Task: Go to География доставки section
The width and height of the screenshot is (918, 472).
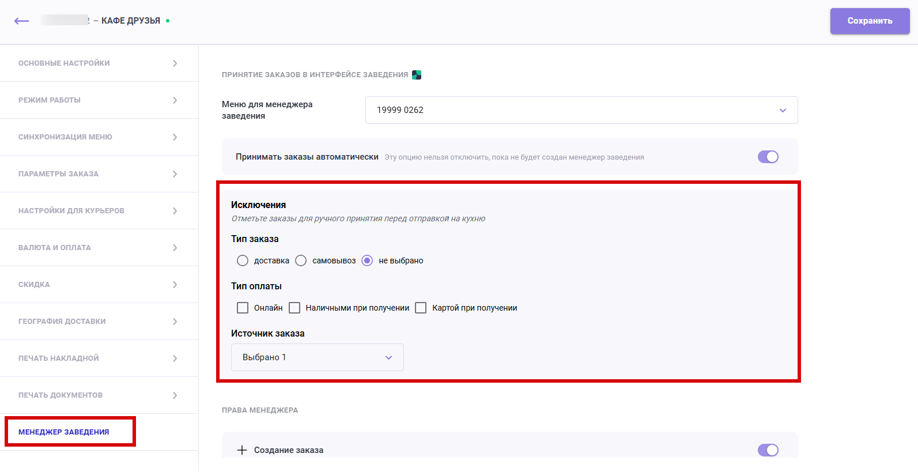Action: tap(62, 322)
